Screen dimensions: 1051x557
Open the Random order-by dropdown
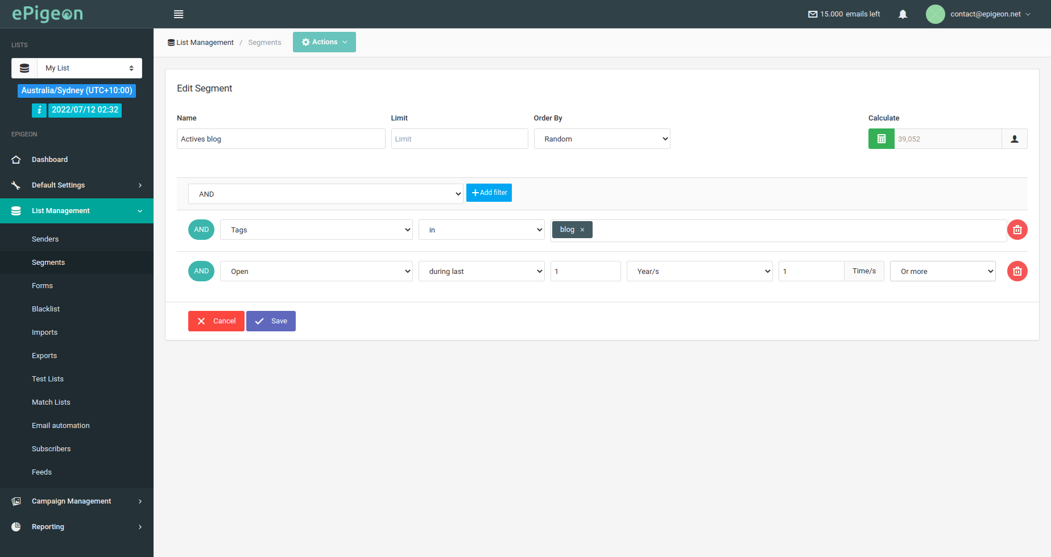[x=602, y=138]
